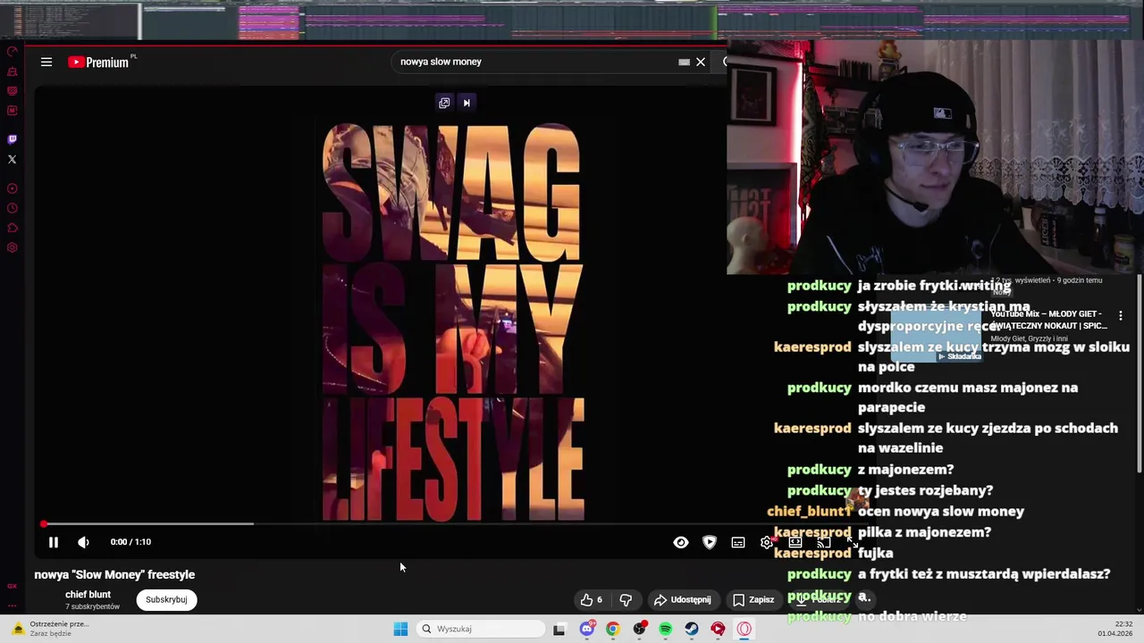Screen dimensions: 1144x643
Task: Click the Zapisz save button
Action: point(753,600)
